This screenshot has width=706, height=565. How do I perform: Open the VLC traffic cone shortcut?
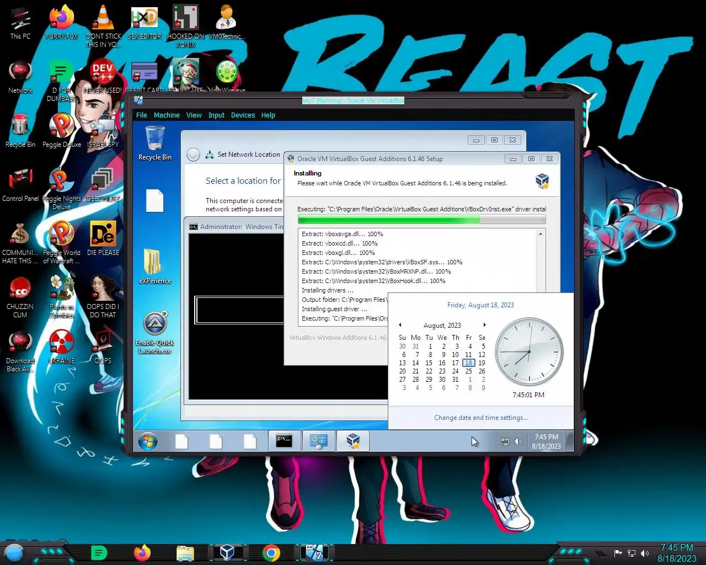pos(103,26)
